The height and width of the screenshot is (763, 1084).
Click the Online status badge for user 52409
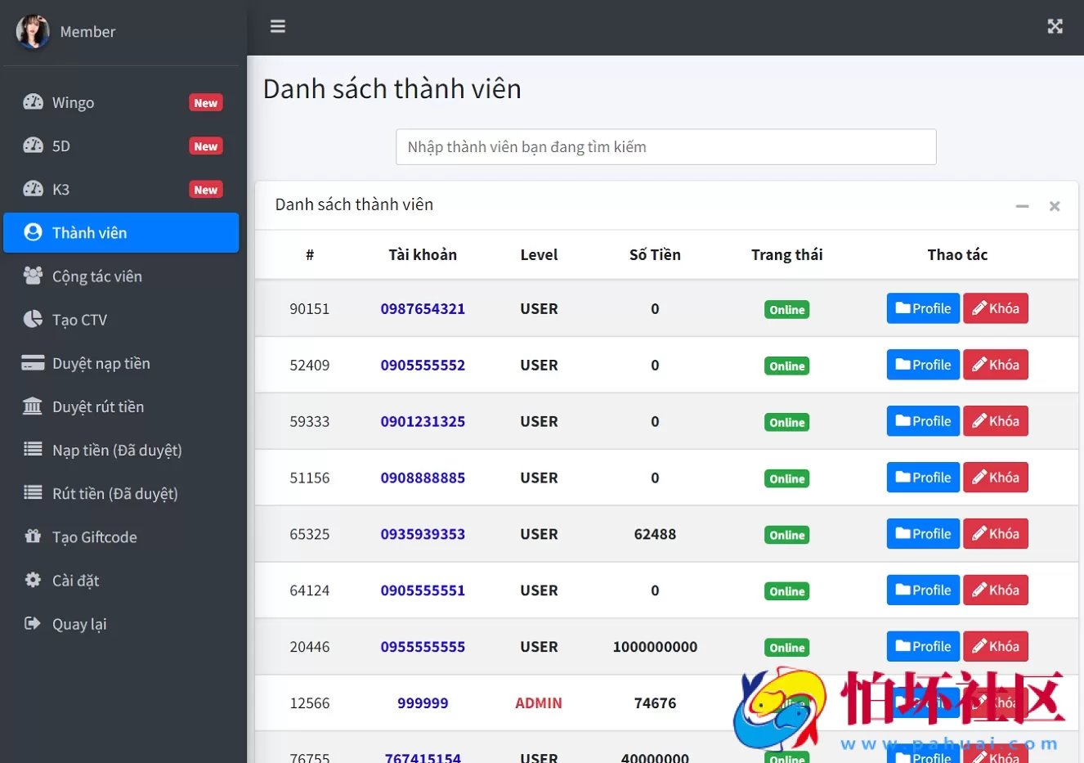[786, 366]
